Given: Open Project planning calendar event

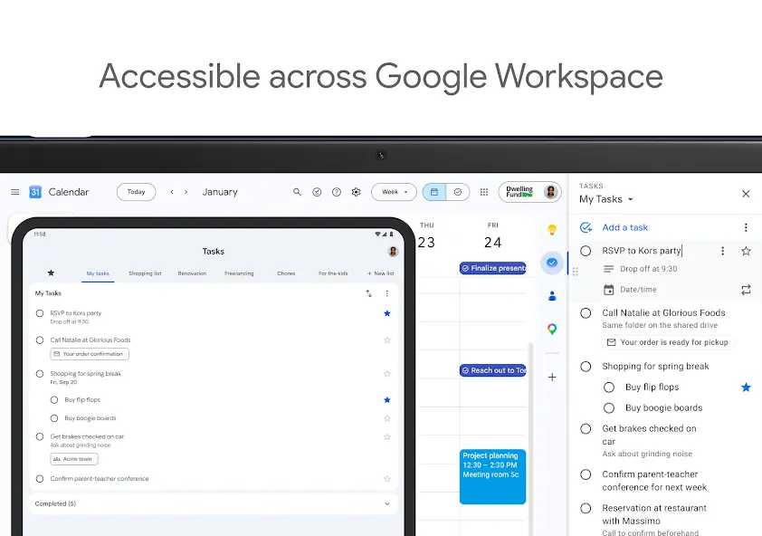Looking at the screenshot, I should point(493,476).
